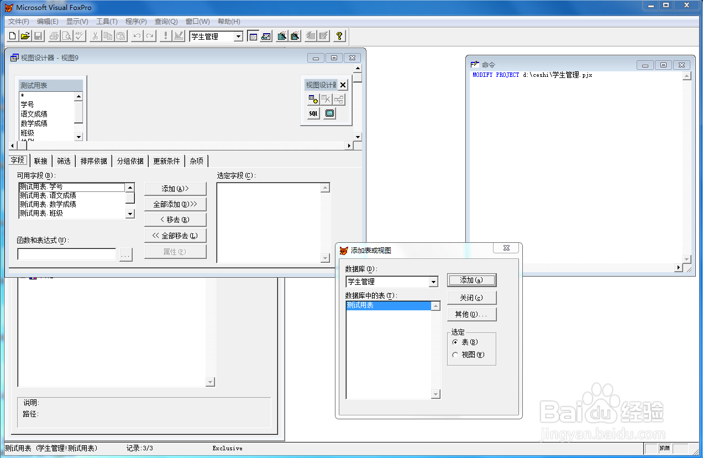Click the Form wizard toolbar icon
703x458 pixels.
tap(282, 36)
